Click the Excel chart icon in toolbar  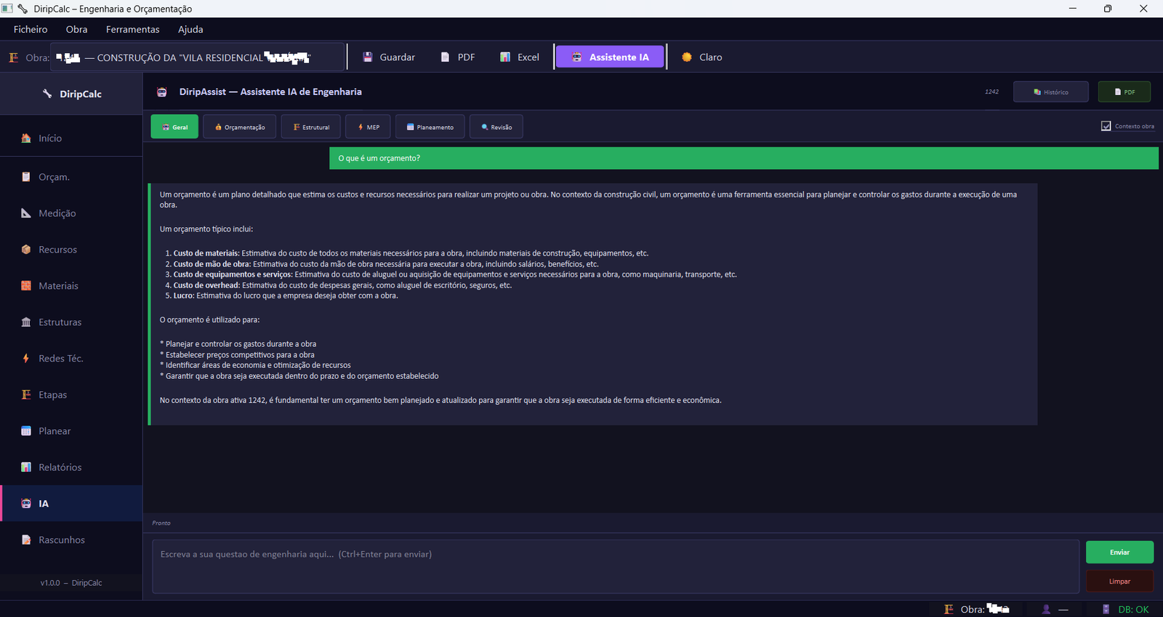(505, 57)
